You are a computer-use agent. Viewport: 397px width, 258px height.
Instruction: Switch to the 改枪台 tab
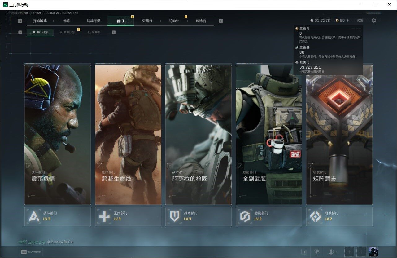[201, 21]
